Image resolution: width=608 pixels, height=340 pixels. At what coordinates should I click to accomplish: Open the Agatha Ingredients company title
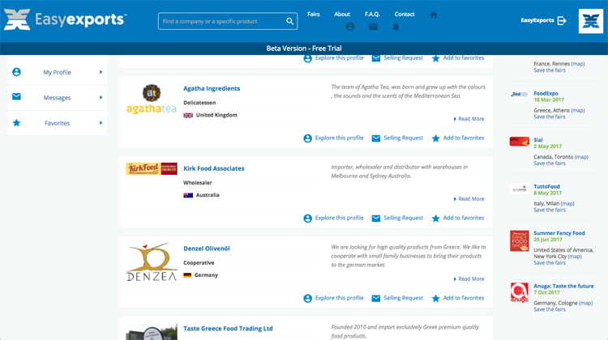212,88
